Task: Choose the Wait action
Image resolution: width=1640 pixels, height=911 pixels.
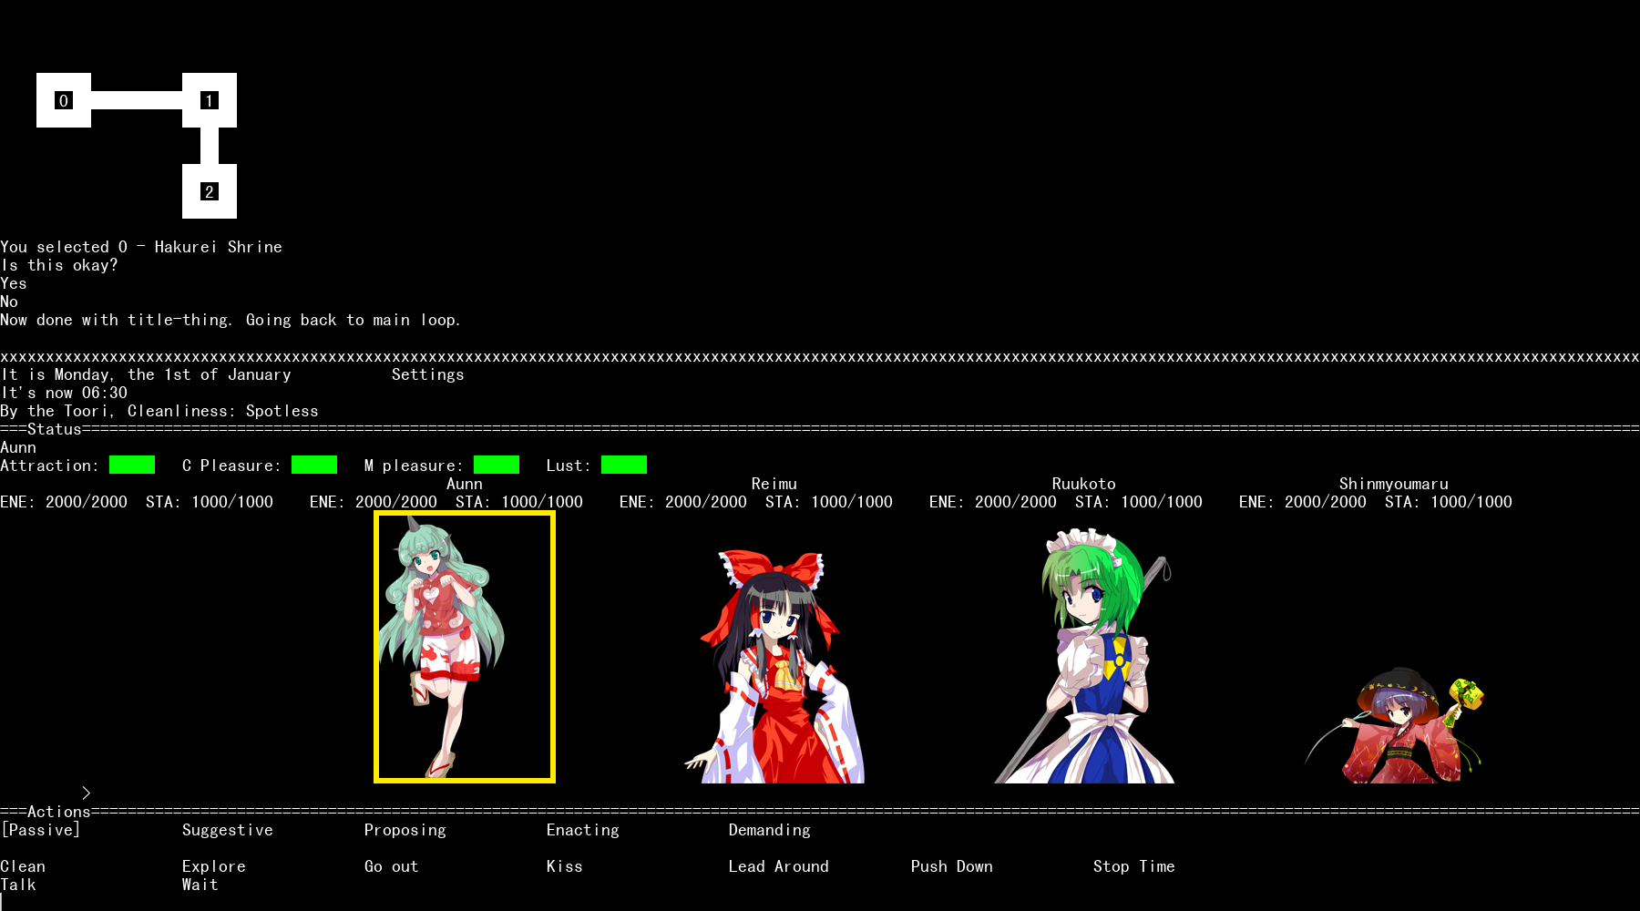Action: [200, 885]
